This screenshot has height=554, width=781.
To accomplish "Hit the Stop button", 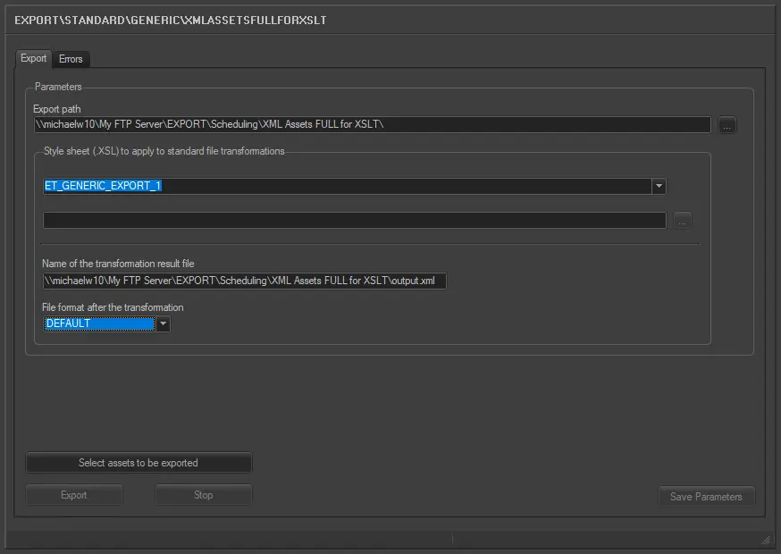I will coord(203,495).
